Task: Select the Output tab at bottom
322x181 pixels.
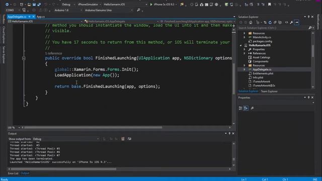Action: [25, 173]
